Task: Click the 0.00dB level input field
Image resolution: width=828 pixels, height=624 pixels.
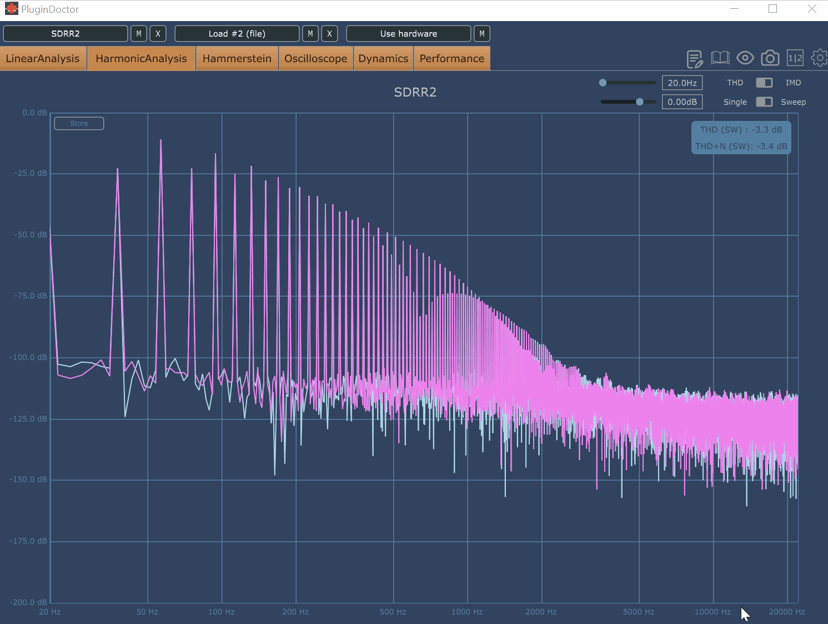Action: tap(682, 102)
